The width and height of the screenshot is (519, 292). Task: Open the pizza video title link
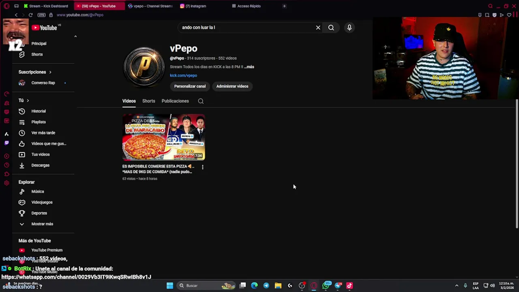158,169
